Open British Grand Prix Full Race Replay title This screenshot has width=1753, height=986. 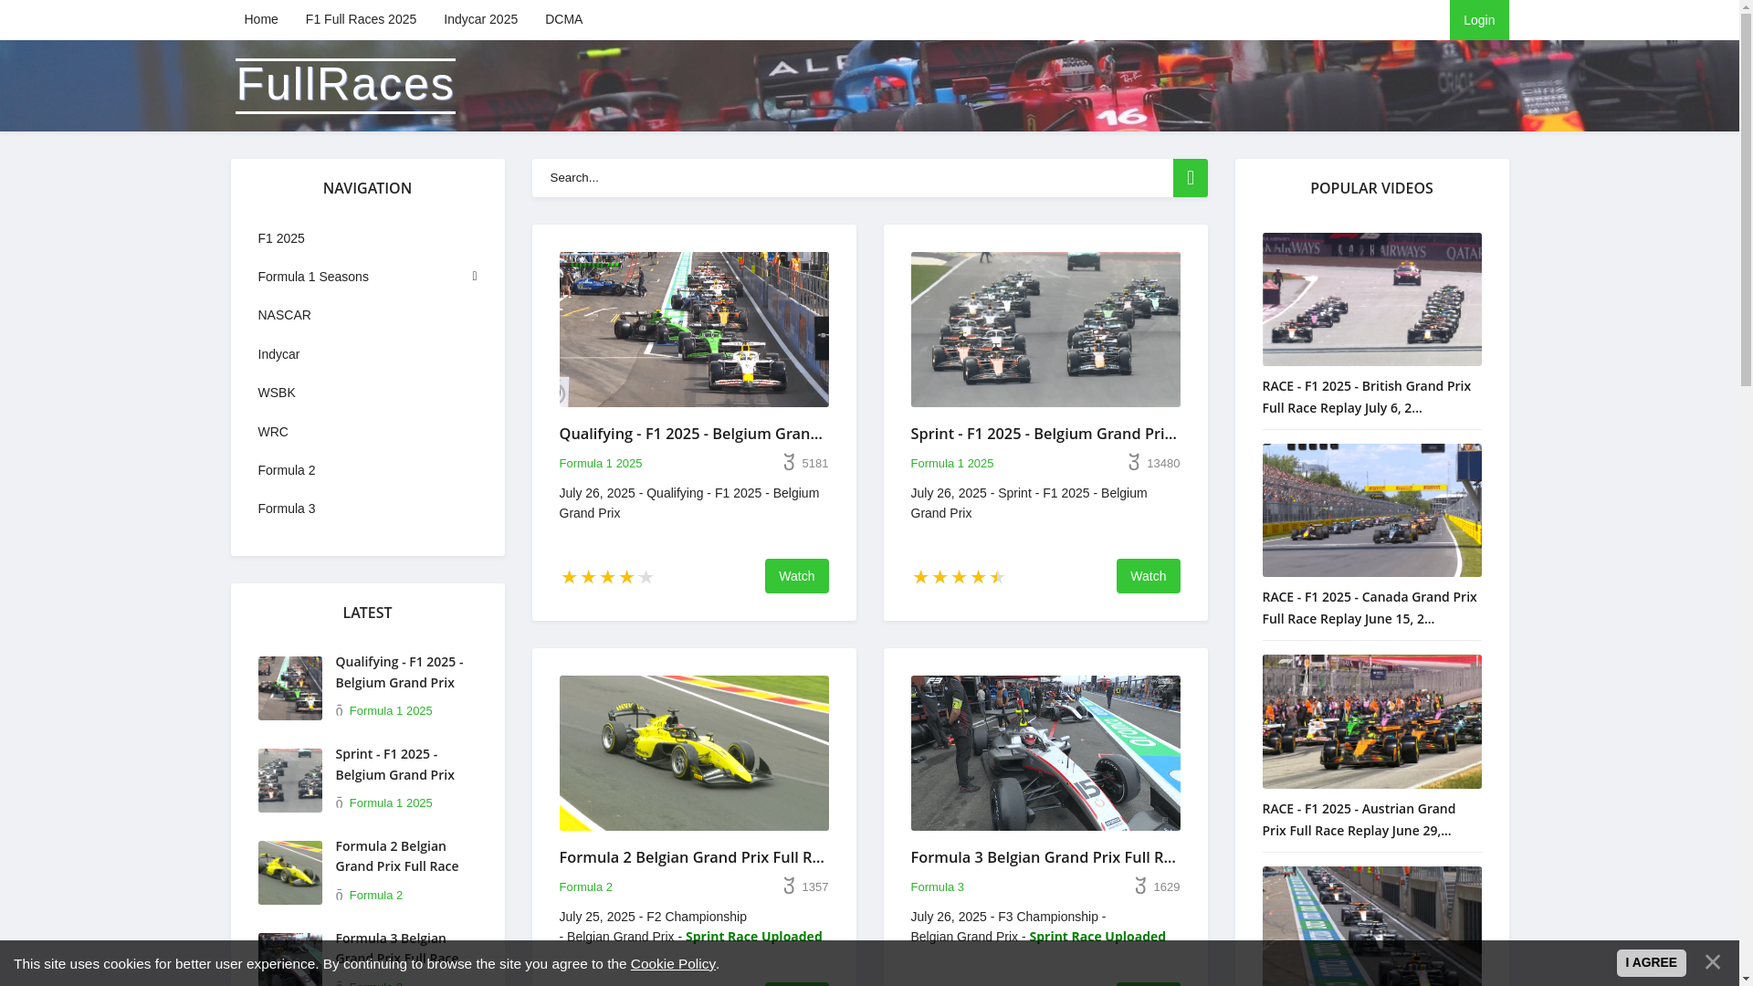[x=1366, y=397]
